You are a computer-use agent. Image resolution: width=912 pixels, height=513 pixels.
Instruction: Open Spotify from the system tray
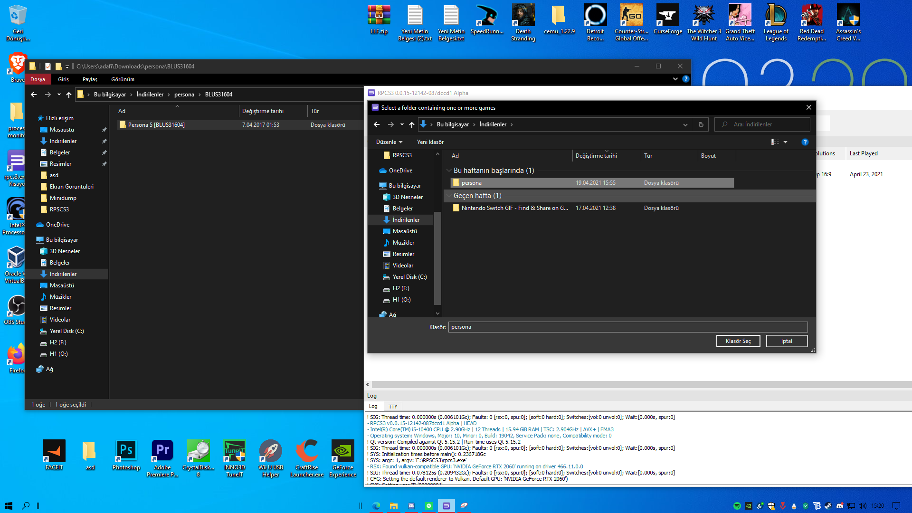tap(737, 506)
